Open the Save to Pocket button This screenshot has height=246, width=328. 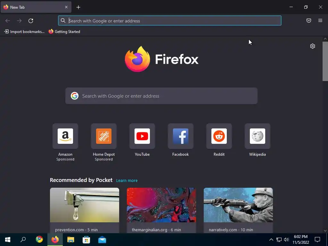click(x=308, y=20)
